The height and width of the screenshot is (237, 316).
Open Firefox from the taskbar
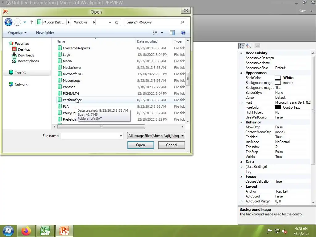pyautogui.click(x=26, y=231)
